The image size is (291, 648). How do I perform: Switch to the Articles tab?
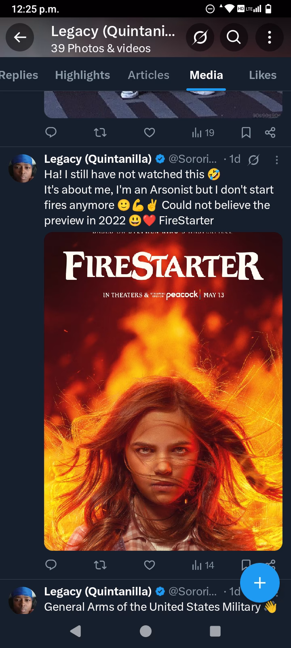pyautogui.click(x=148, y=75)
